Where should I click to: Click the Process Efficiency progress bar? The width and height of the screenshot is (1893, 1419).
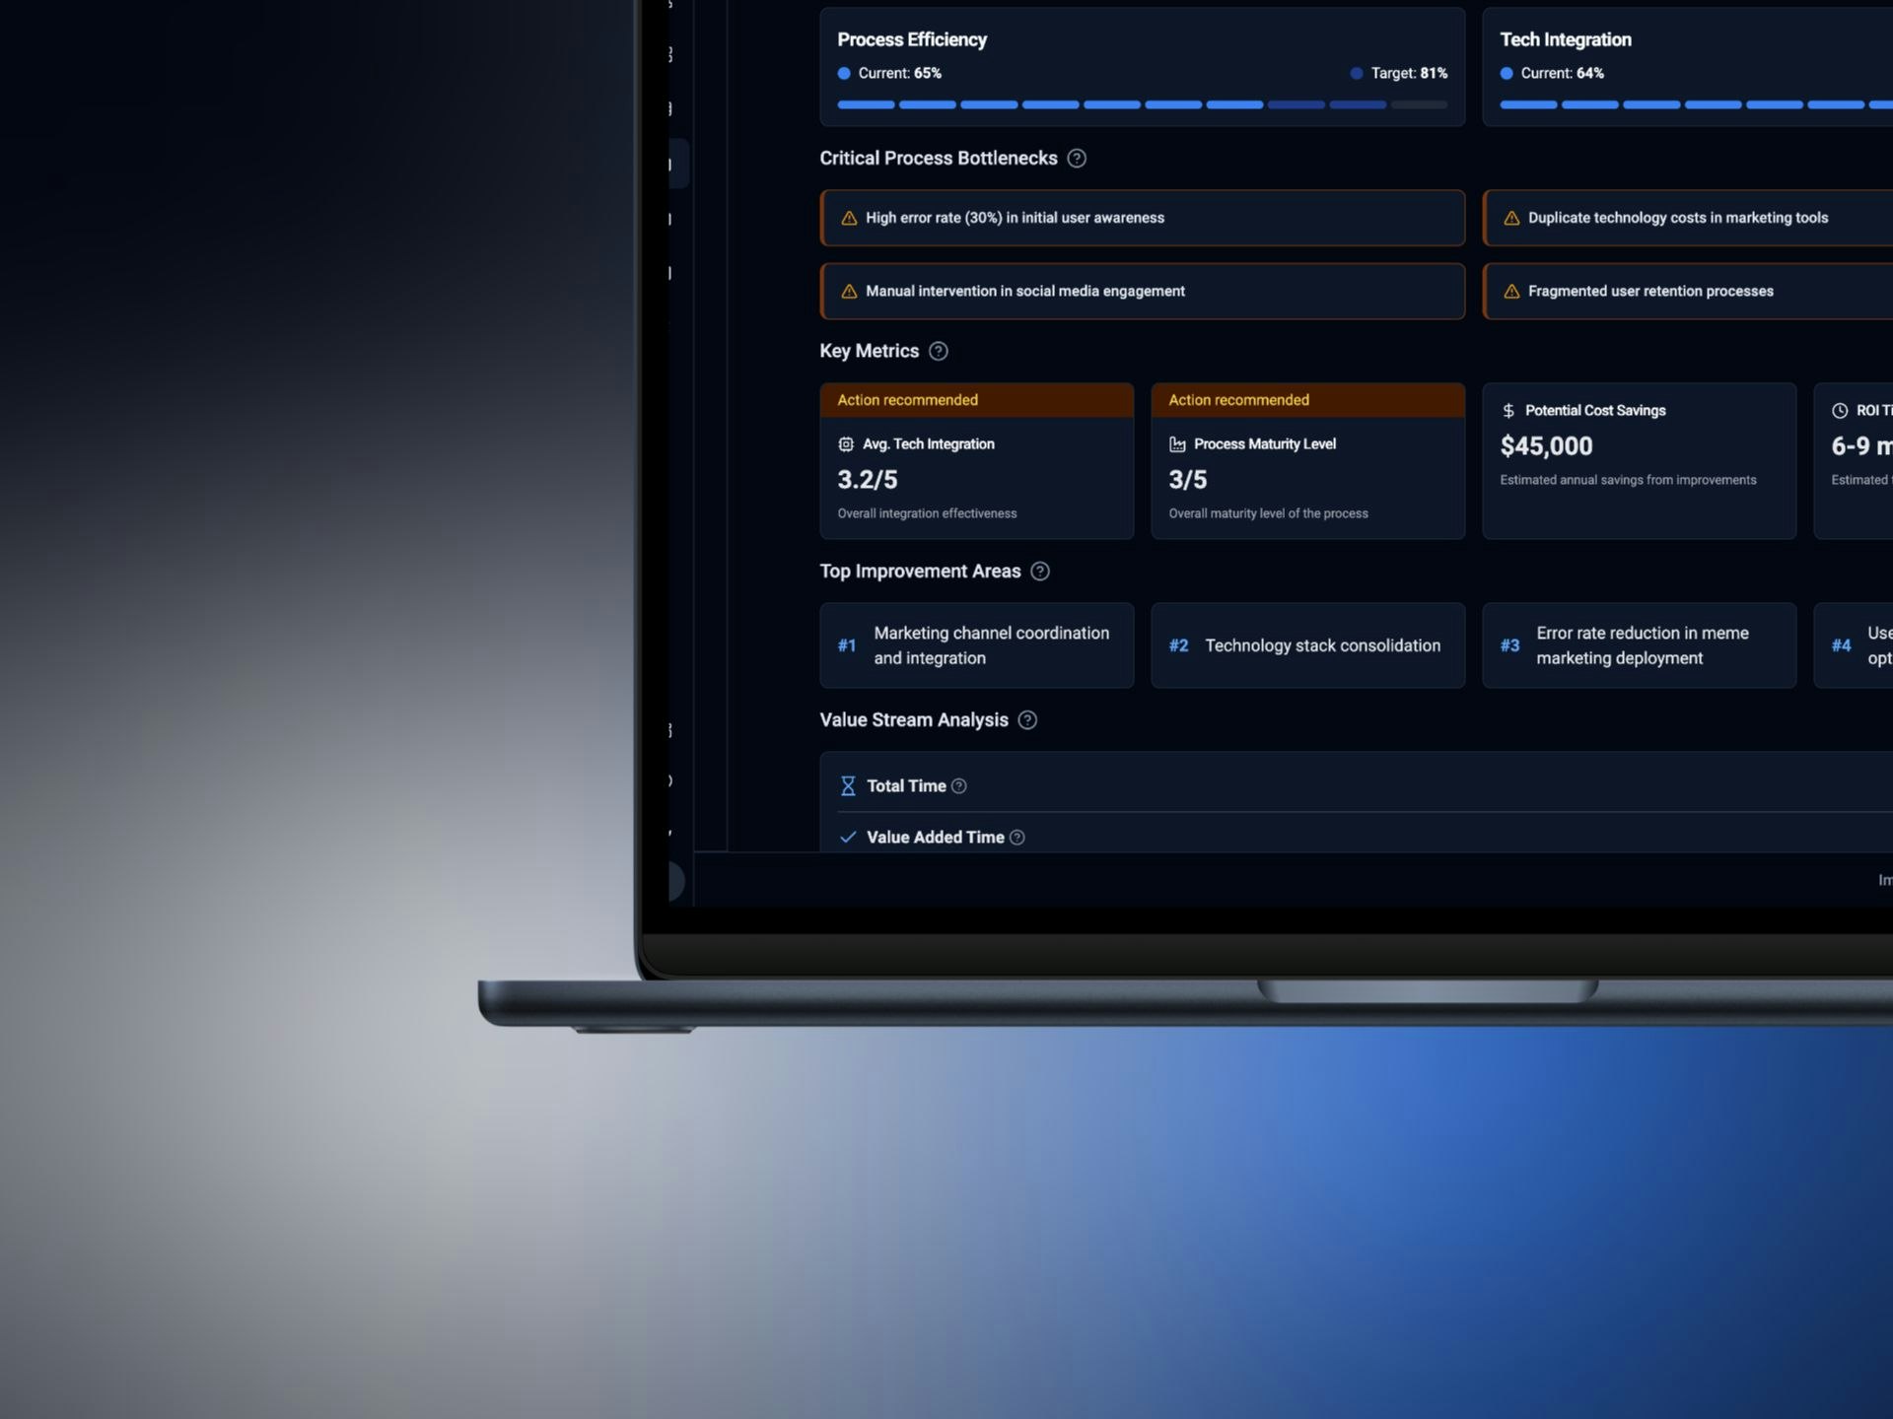click(1142, 104)
